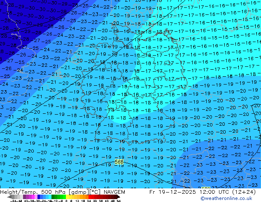Click the "12:00 UTC" time text
The width and height of the screenshot is (261, 202).
pyautogui.click(x=215, y=192)
